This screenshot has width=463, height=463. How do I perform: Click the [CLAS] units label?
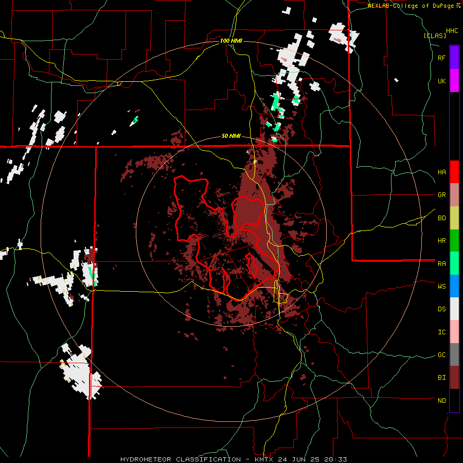[435, 35]
